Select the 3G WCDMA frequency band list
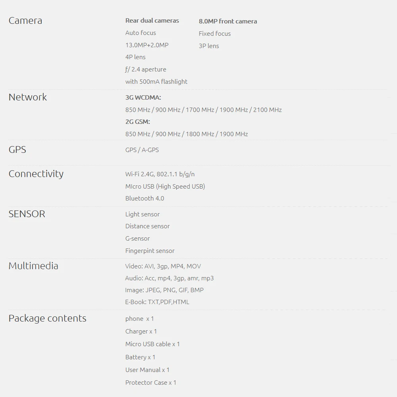This screenshot has height=397, width=397. (x=204, y=110)
